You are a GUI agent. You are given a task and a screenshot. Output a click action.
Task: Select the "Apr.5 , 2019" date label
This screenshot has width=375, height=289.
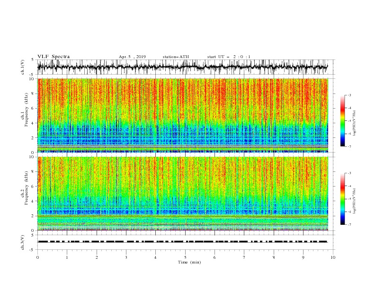click(x=132, y=57)
